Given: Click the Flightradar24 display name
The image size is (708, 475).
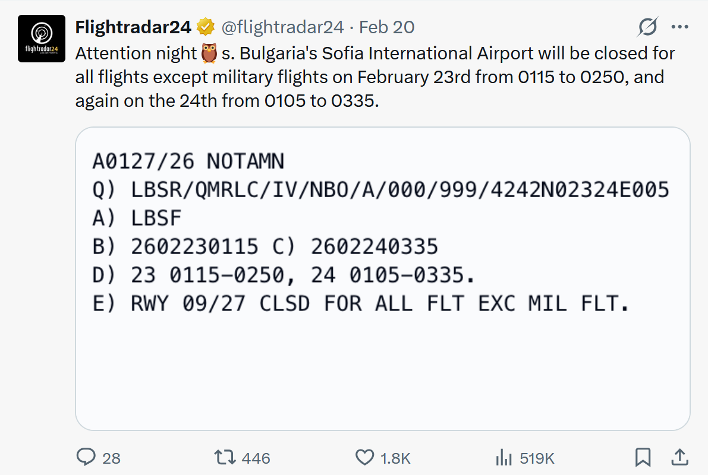Looking at the screenshot, I should 133,27.
